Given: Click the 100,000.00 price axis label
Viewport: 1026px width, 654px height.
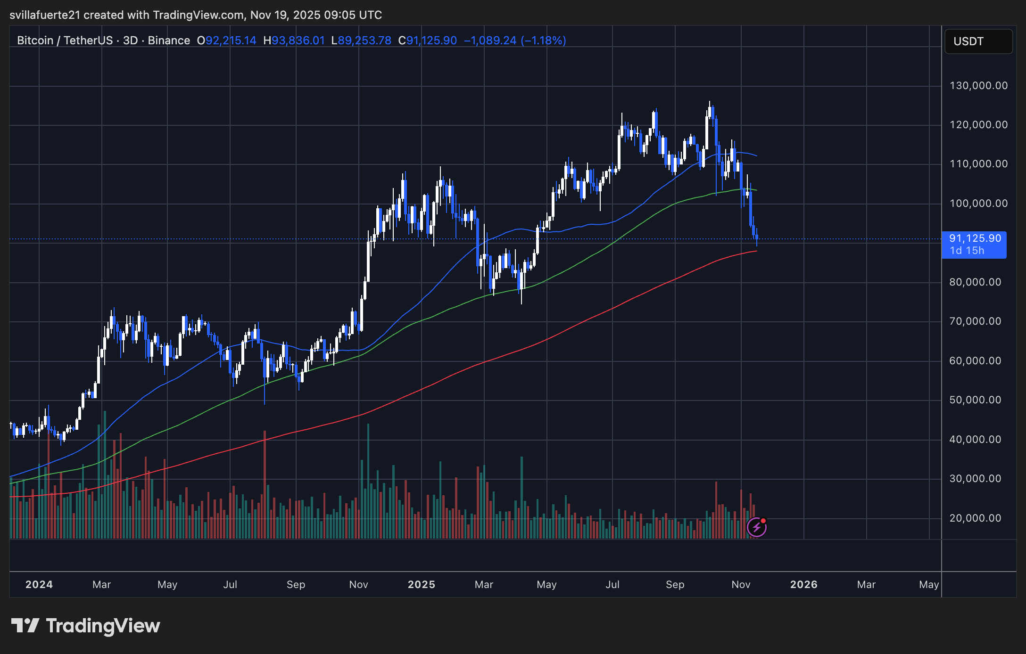Looking at the screenshot, I should [x=978, y=204].
